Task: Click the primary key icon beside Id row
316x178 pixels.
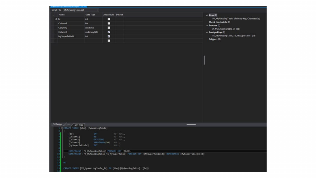Action: pos(56,19)
